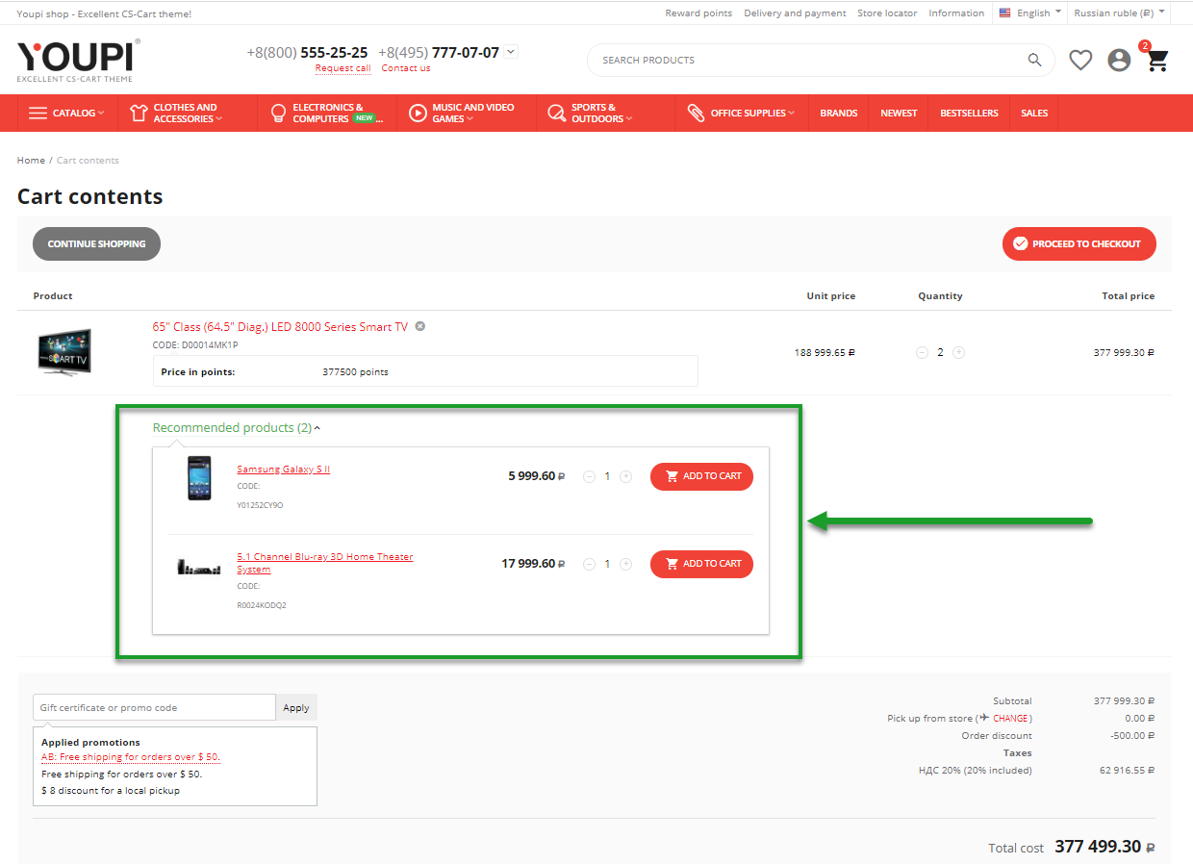Click the gift certificate or promo code field
The image size is (1193, 864).
coord(154,707)
